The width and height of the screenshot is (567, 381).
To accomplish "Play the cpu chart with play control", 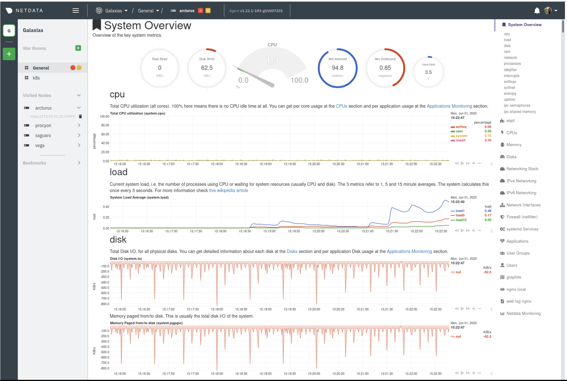I will (x=462, y=163).
